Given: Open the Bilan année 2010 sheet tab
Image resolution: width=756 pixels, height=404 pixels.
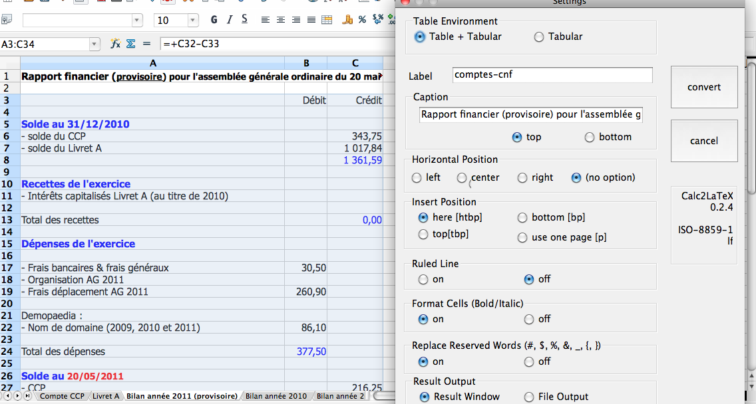Looking at the screenshot, I should pyautogui.click(x=276, y=396).
